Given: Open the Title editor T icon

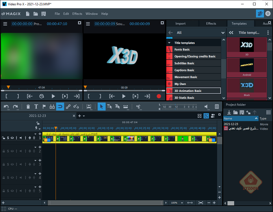Looking at the screenshot, I should (x=36, y=107).
